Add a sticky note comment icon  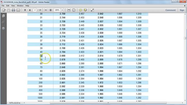coord(81,10)
